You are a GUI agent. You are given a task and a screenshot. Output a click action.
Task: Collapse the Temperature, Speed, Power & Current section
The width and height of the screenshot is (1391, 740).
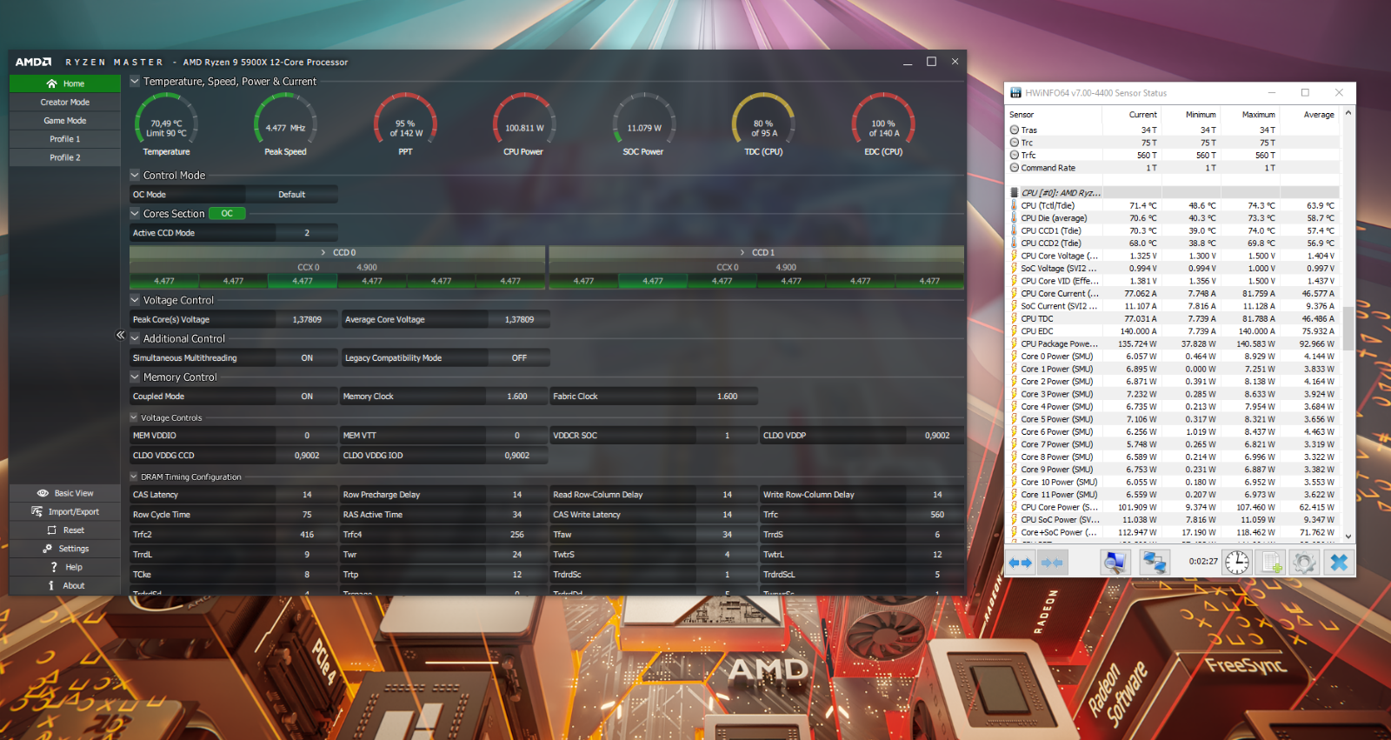(135, 81)
